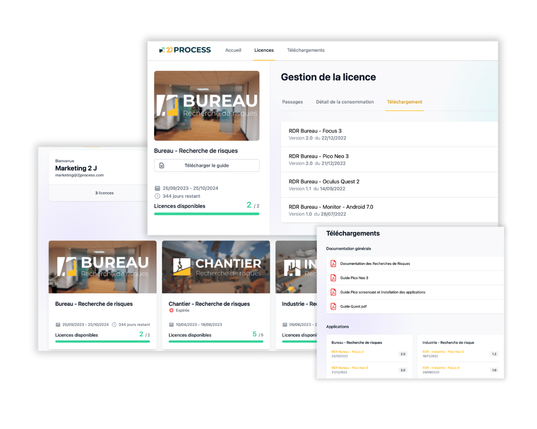
Task: Click the 1.0 version badge for Industrie Focus 3
Action: click(x=494, y=370)
